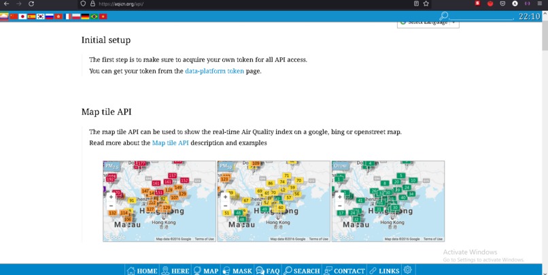
Task: Click the settings gear in bottom navigation
Action: coord(407,270)
